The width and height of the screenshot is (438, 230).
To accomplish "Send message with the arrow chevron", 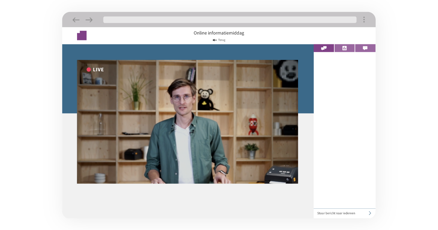I will [370, 213].
